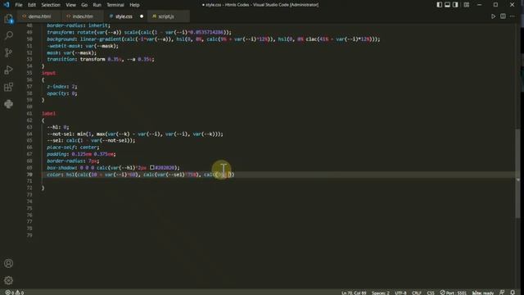Switch to the index.html tab
The width and height of the screenshot is (524, 295).
pyautogui.click(x=83, y=16)
